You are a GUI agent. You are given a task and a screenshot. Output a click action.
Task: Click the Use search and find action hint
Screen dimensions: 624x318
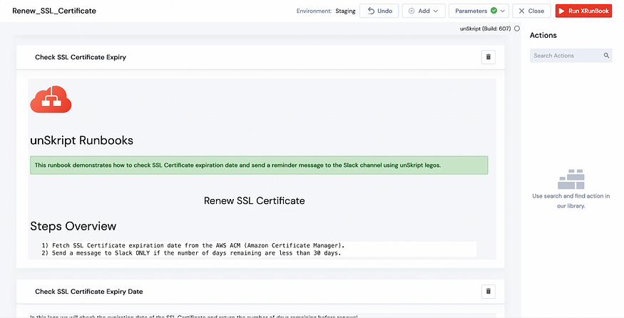pos(571,201)
